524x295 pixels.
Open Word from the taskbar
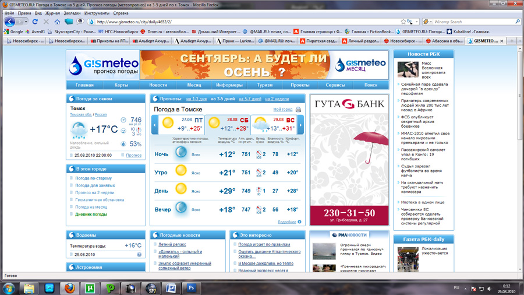pos(171,288)
